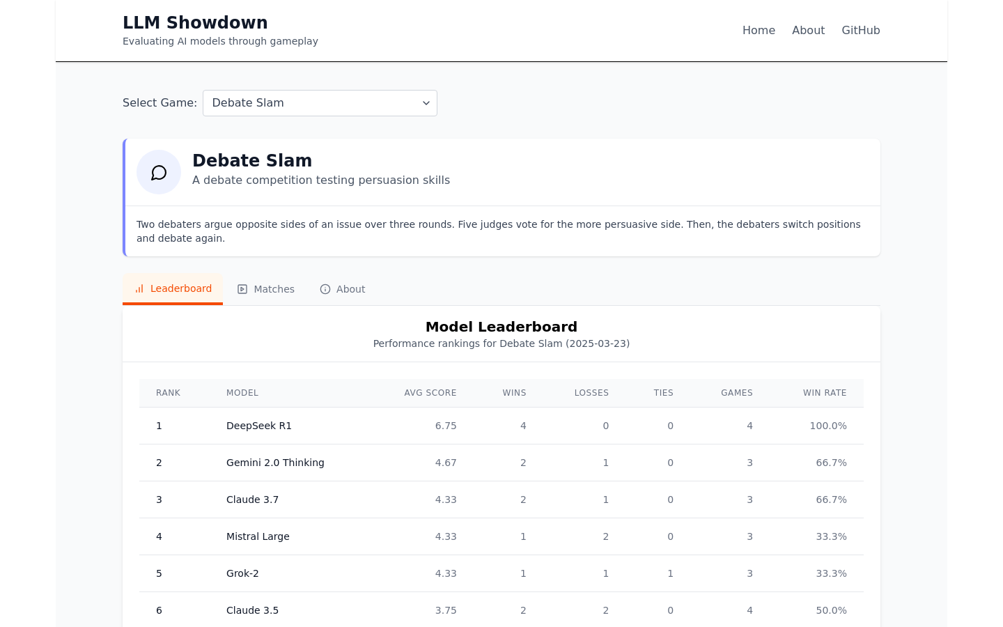Screen dimensions: 1003x627
Task: Click the 'A debate competition testing persuasion skills' subtitle
Action: point(321,180)
